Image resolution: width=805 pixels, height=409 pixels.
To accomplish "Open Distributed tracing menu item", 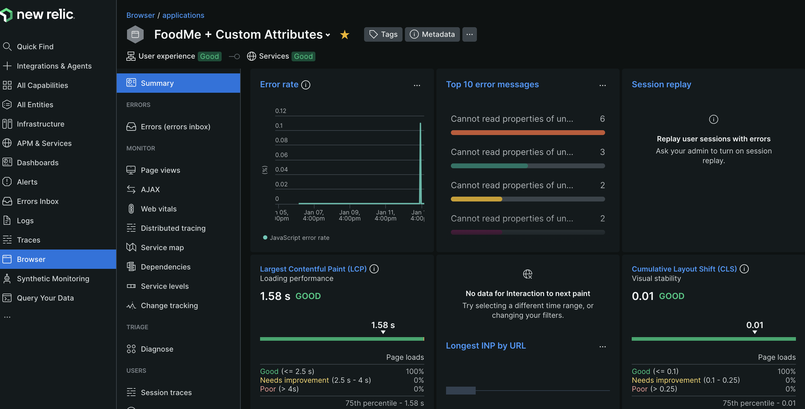I will (178, 228).
